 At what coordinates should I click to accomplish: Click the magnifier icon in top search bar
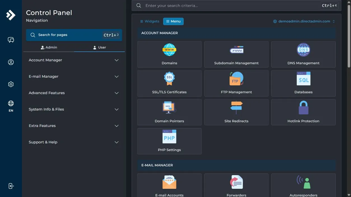pos(138,6)
